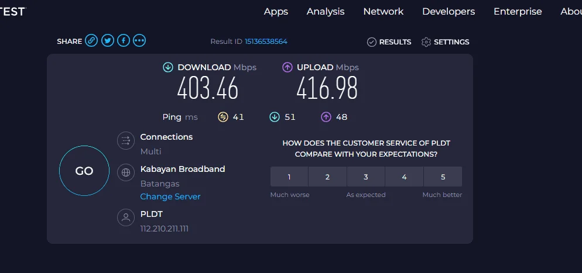This screenshot has height=273, width=582.
Task: Rate PLDT customer service 2
Action: (x=327, y=177)
